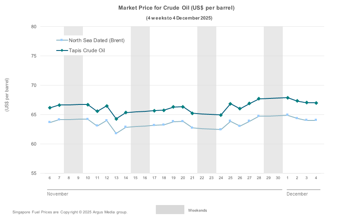
Task: Click the 'November' month axis label
Action: pyautogui.click(x=57, y=194)
